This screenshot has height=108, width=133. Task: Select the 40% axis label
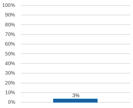[x=10, y=64]
